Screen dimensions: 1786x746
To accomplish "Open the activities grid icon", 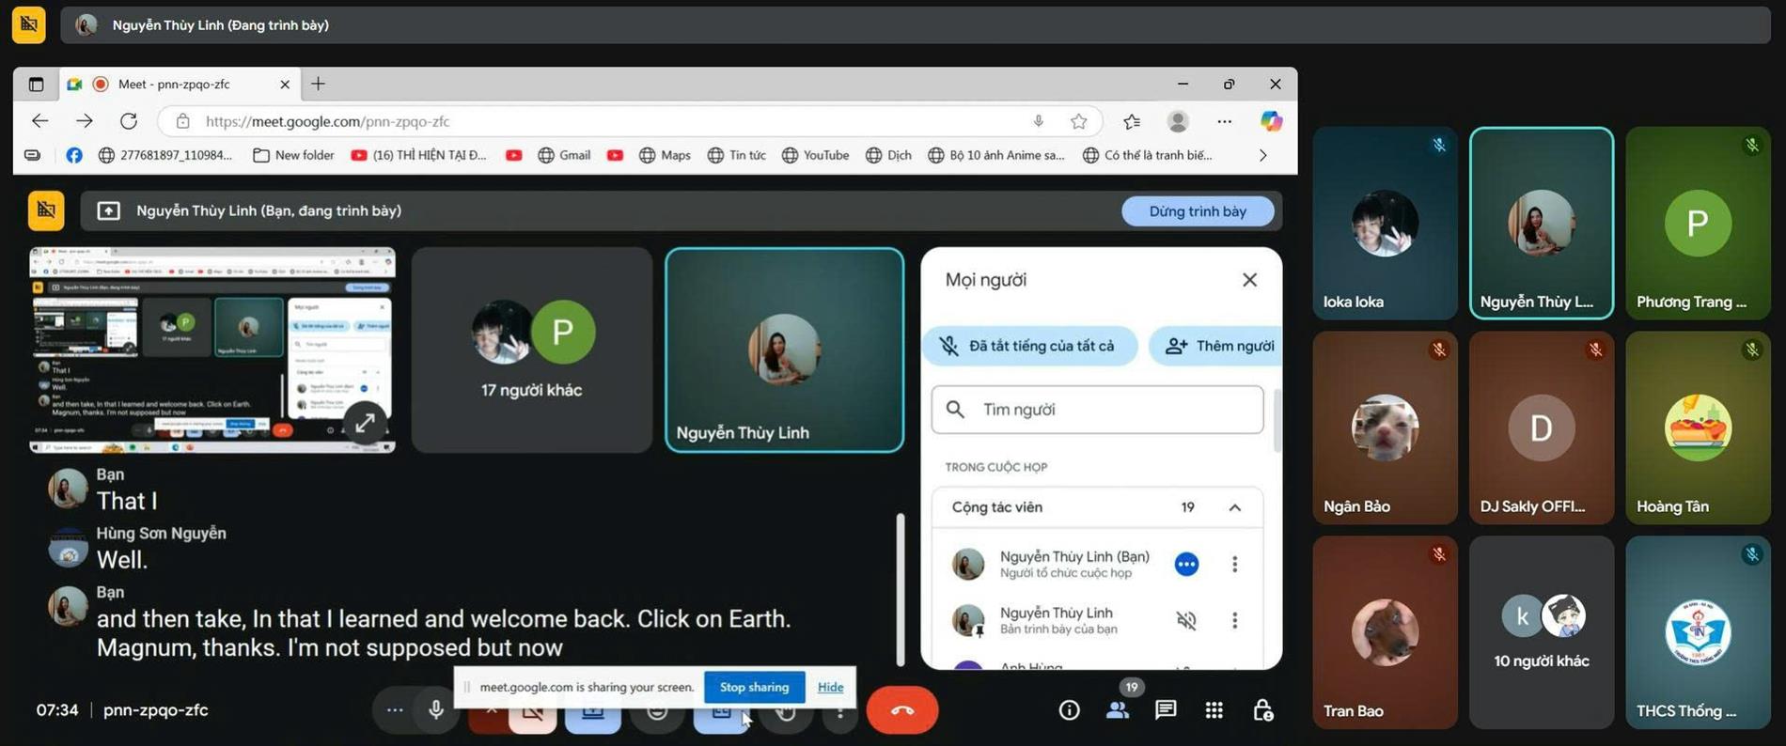I will 1214,710.
